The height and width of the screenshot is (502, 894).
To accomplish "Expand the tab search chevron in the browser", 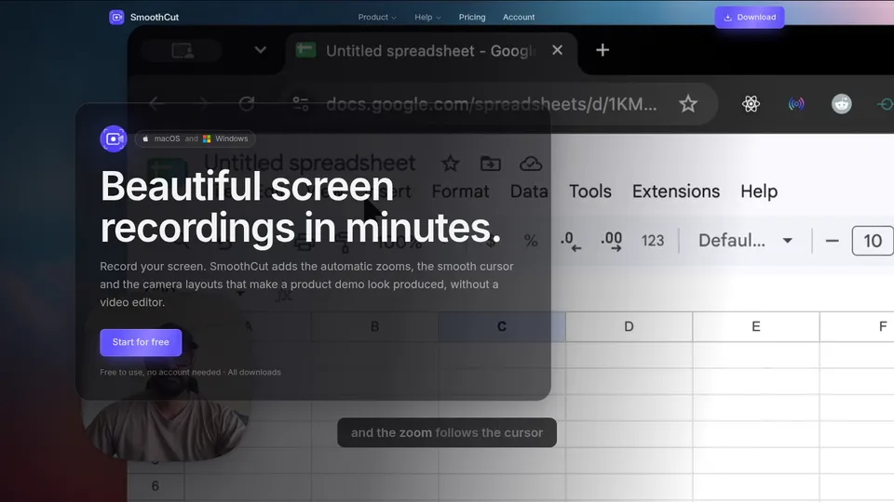I will 260,50.
